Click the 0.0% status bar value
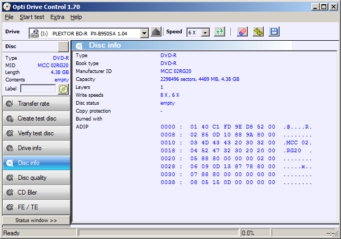Screen dimensions: 341x239 click(248, 233)
